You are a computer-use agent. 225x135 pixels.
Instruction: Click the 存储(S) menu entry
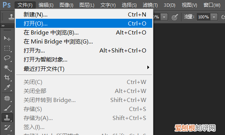pos(84,109)
